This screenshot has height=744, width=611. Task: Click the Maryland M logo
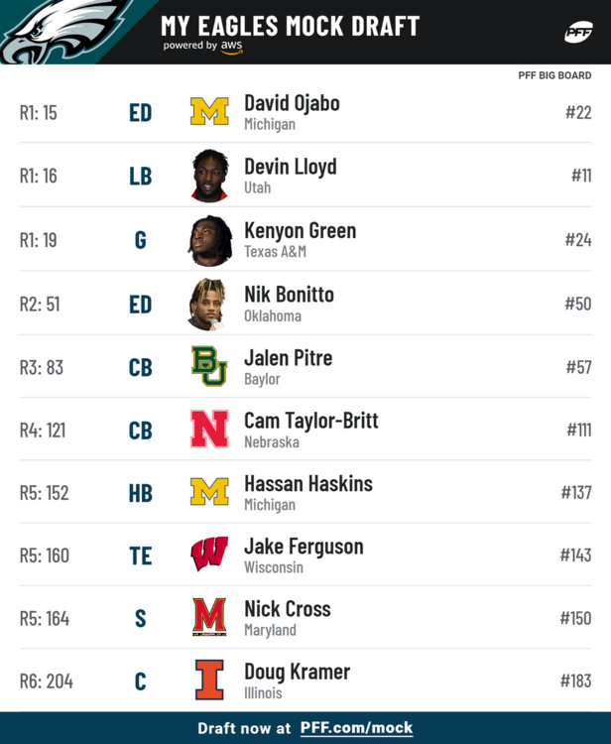209,617
